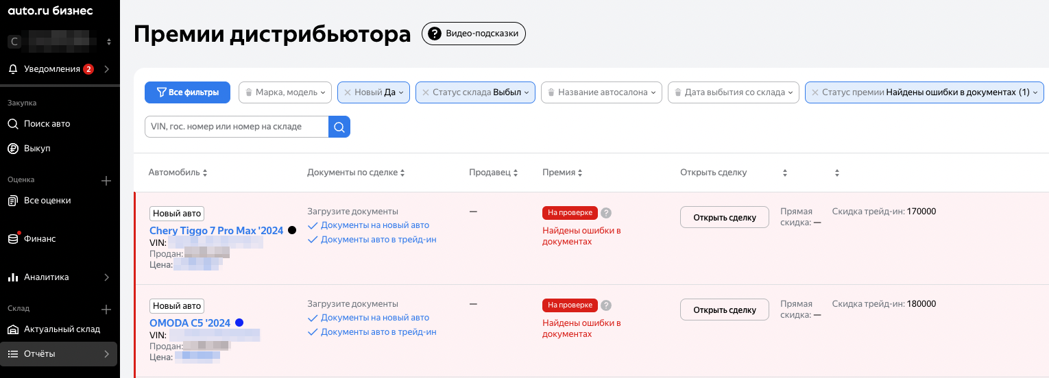Click На проверке badge in OMODA row
1049x378 pixels.
pyautogui.click(x=570, y=305)
